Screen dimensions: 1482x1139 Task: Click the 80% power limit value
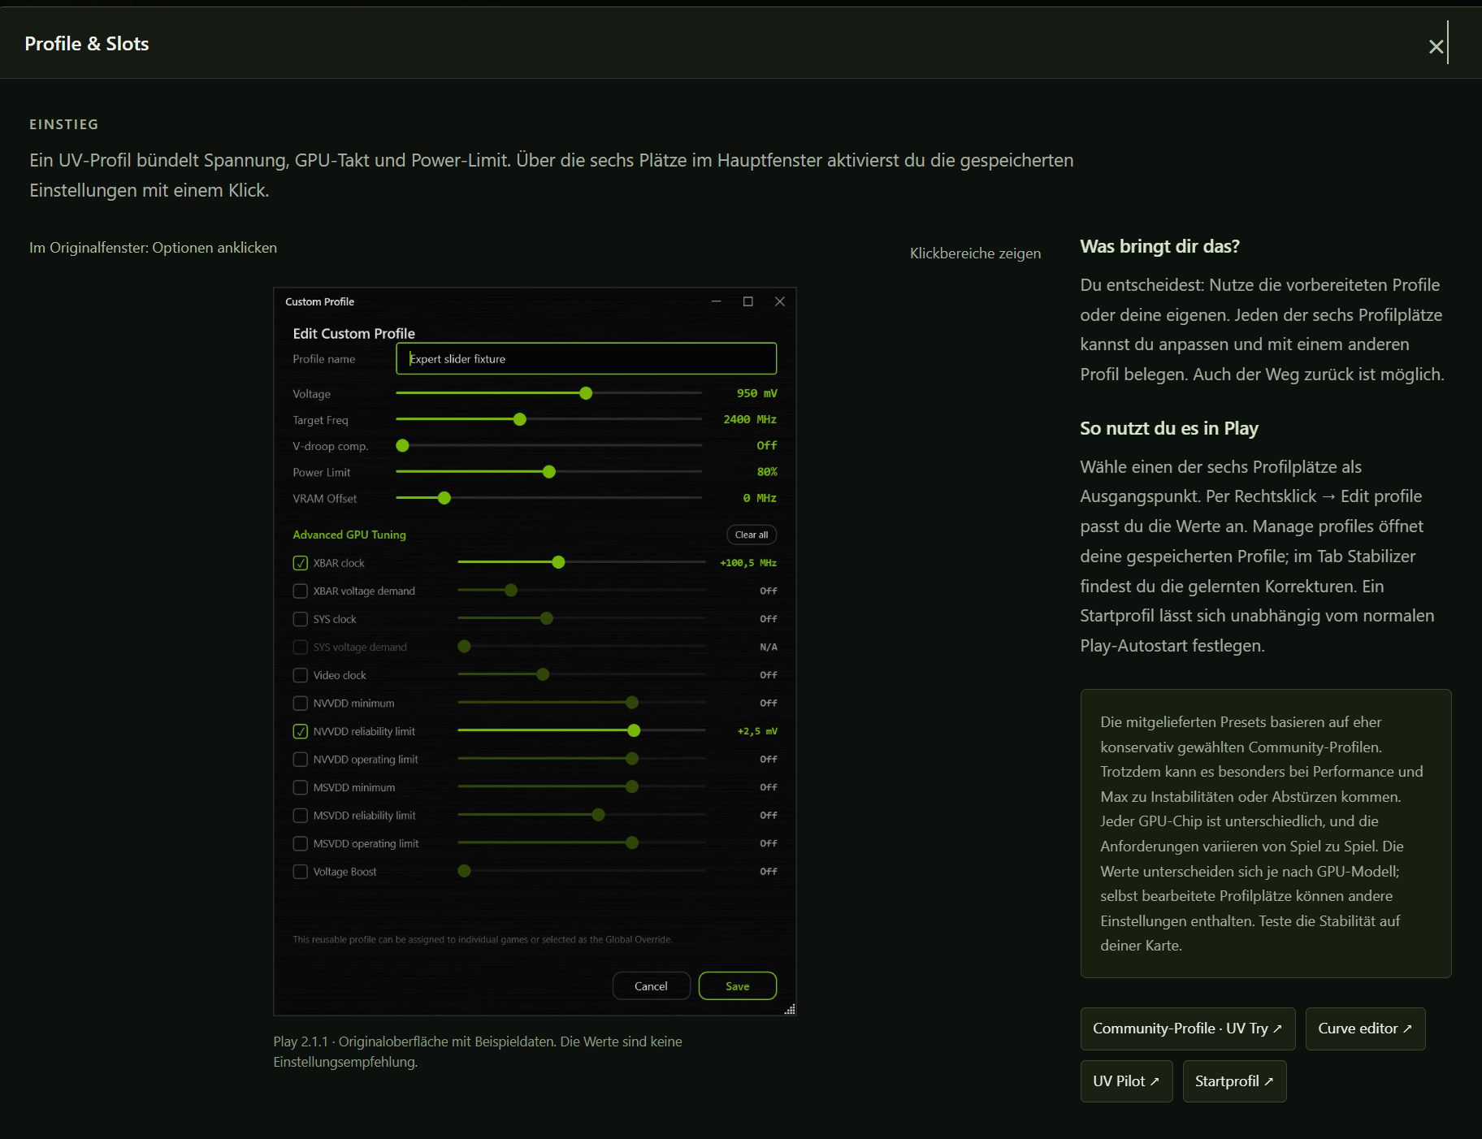[x=767, y=472]
